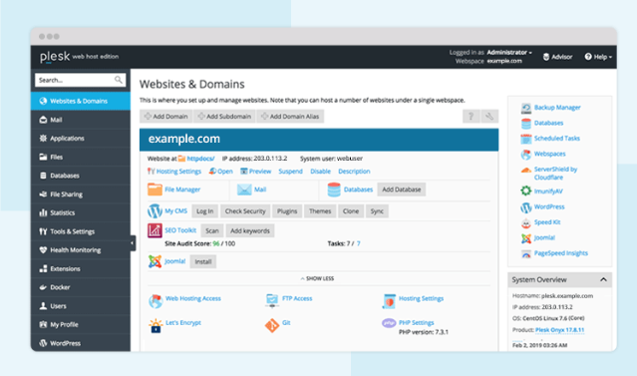Click the ServerShield by Cloudflare icon
The width and height of the screenshot is (637, 376).
tap(526, 171)
